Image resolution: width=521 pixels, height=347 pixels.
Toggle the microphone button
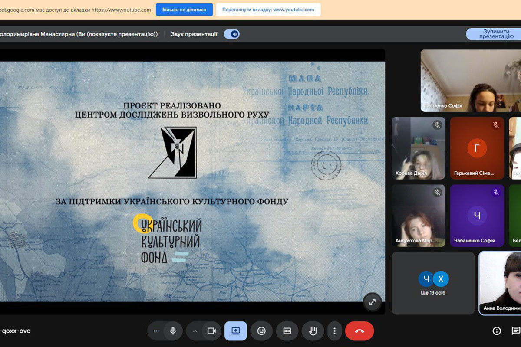173,331
